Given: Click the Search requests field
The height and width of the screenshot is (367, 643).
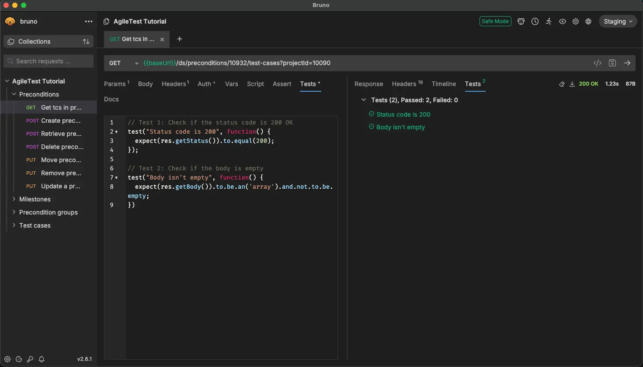Looking at the screenshot, I should tap(49, 61).
